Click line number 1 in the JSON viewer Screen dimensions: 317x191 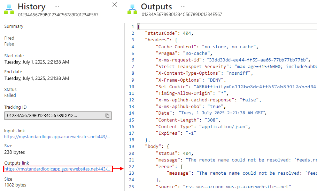(x=133, y=27)
